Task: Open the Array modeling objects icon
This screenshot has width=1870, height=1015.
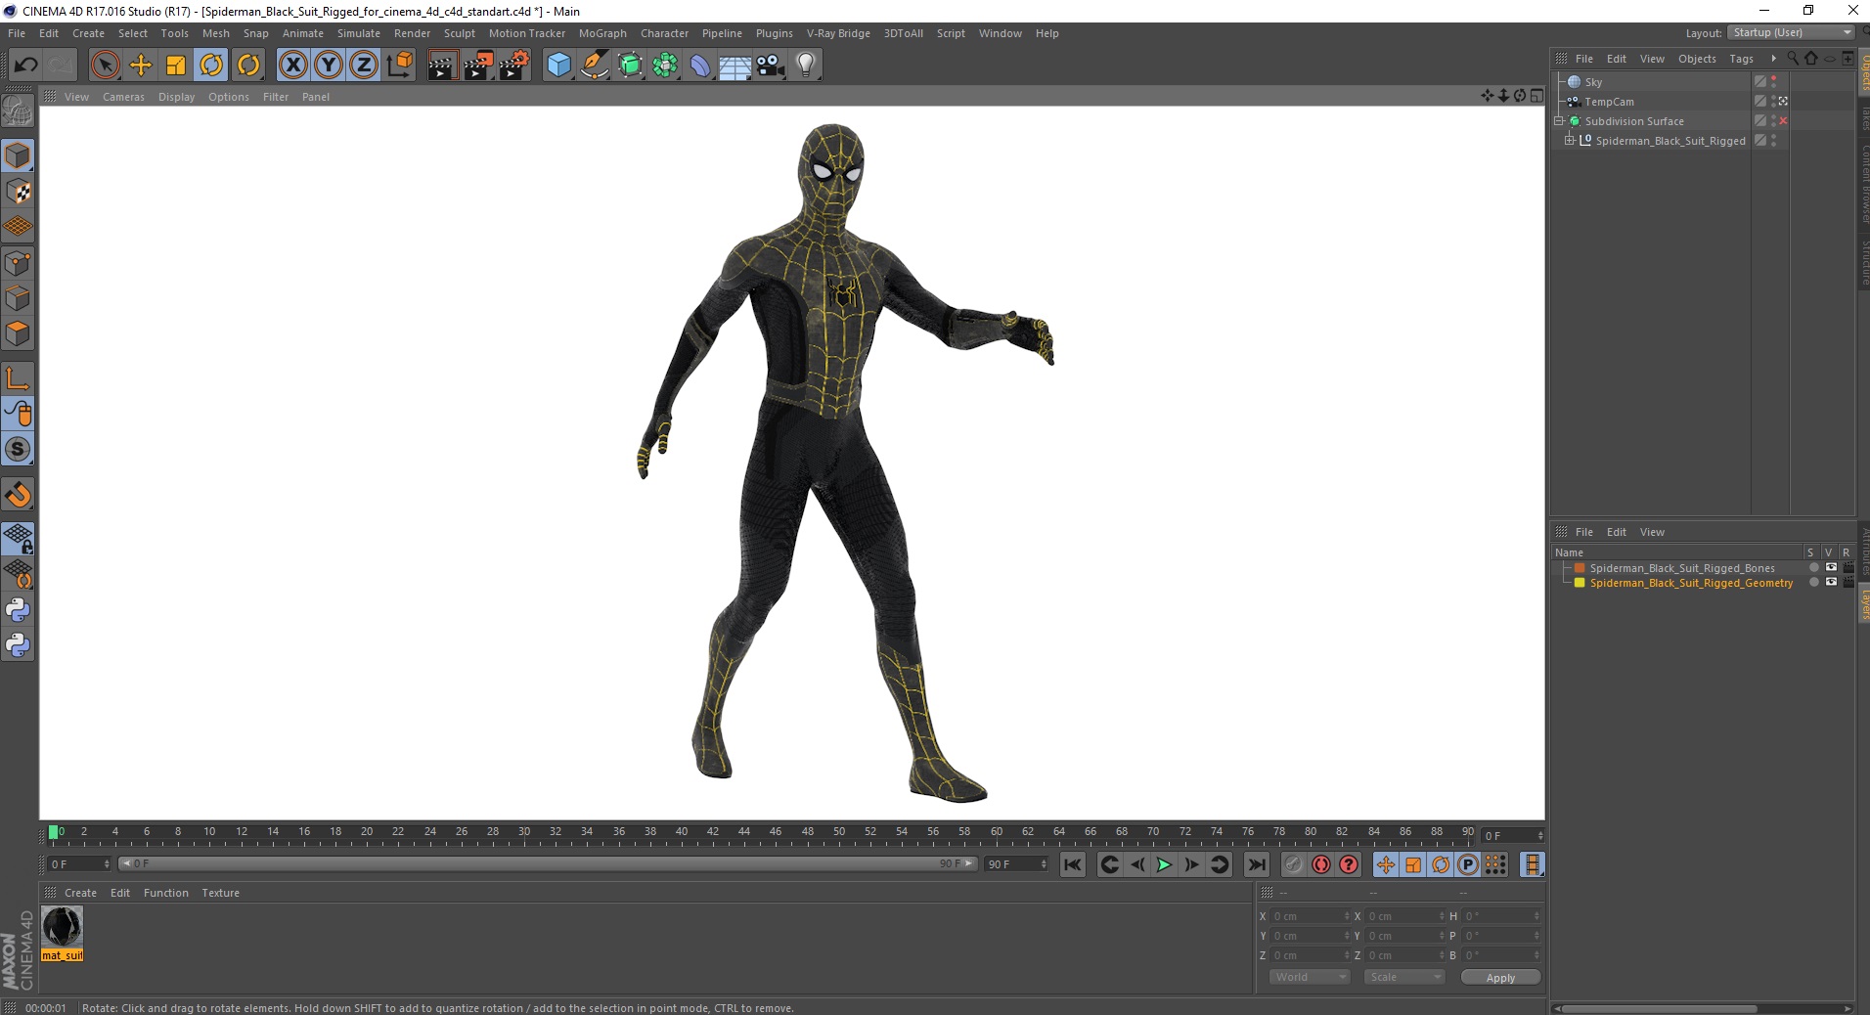Action: 666,66
